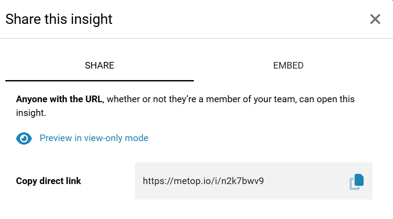
Task: Click the Share this insight title
Action: pyautogui.click(x=59, y=19)
